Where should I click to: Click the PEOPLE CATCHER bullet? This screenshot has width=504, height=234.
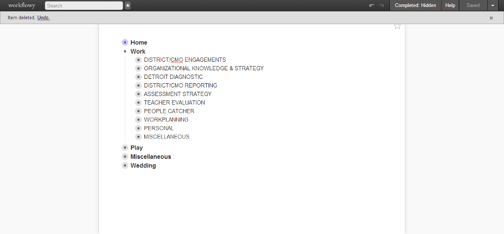tap(138, 111)
